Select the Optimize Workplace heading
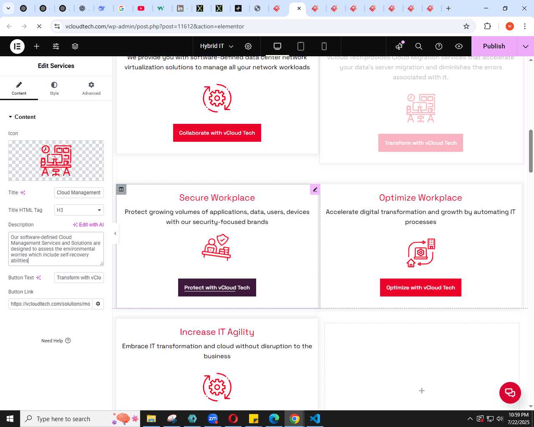The width and height of the screenshot is (534, 427). pos(421,198)
